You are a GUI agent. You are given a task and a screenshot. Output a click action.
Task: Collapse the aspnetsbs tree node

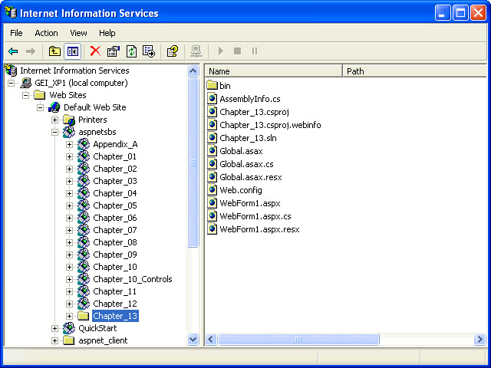point(54,132)
